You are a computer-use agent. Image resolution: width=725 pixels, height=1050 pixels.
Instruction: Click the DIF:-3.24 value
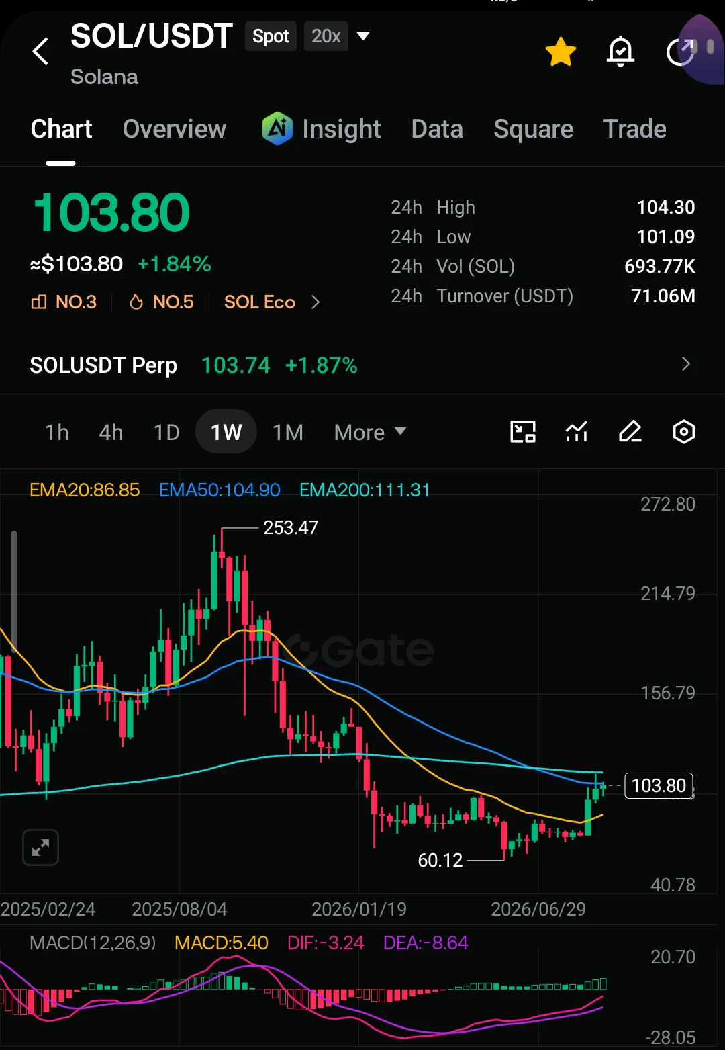(x=326, y=943)
